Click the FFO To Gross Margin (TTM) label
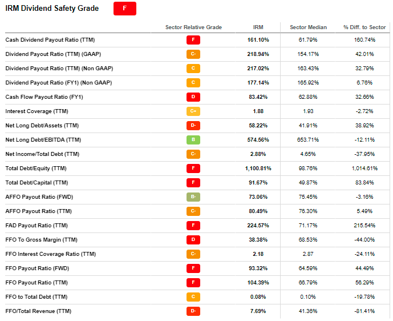 click(x=42, y=240)
